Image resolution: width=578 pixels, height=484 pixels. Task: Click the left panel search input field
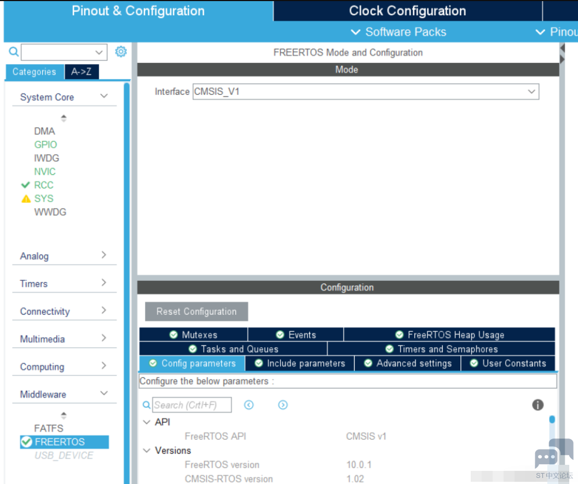point(64,53)
